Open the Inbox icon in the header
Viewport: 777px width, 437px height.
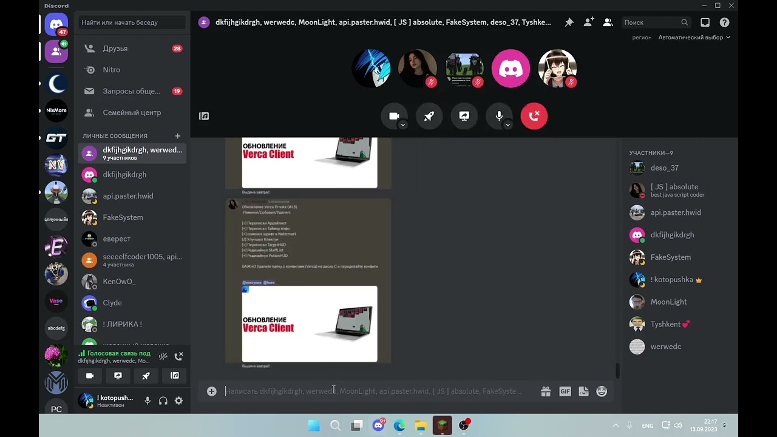[705, 22]
